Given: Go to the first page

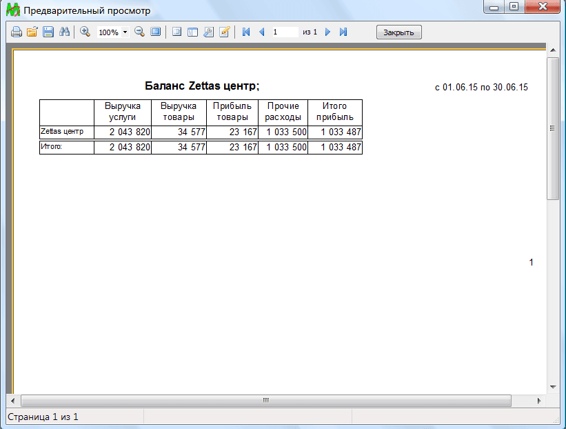Looking at the screenshot, I should tap(246, 32).
